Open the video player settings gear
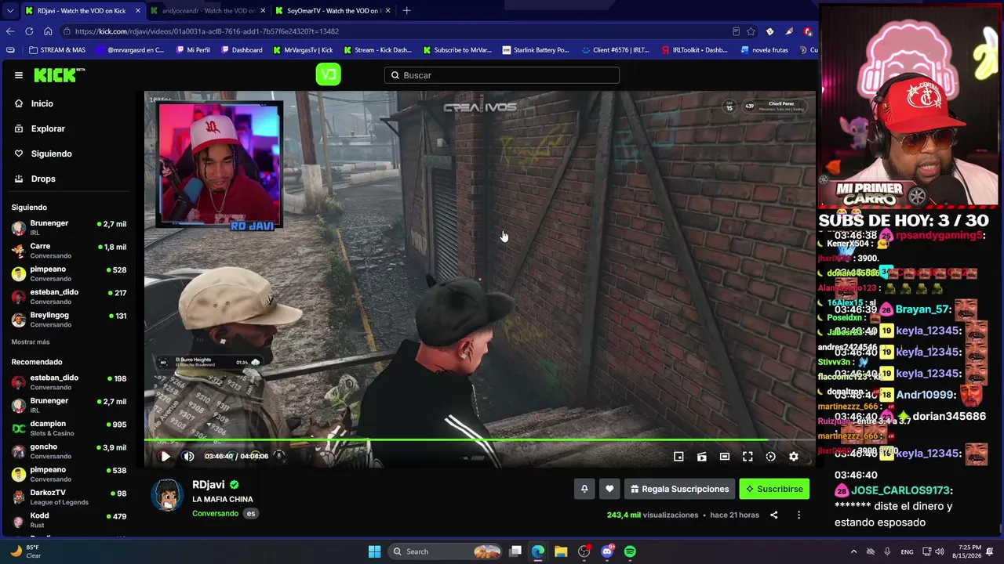The image size is (1004, 564). point(794,457)
